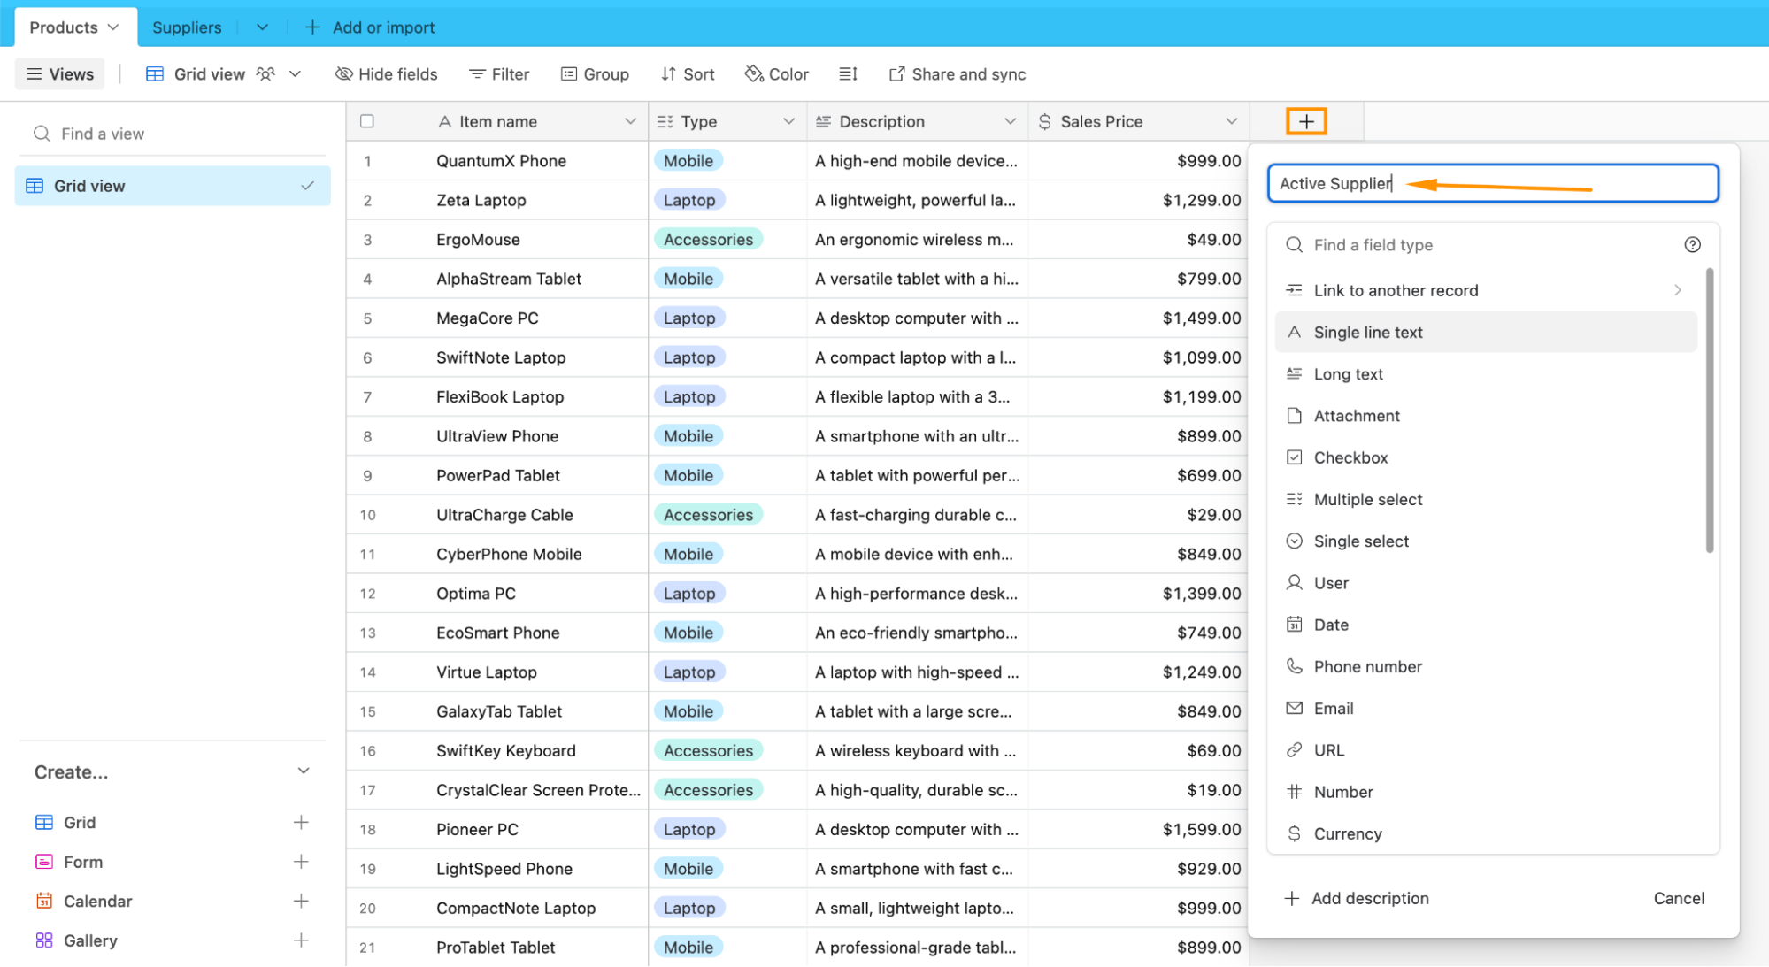Choose Single line text field type
The image size is (1769, 967).
(1486, 333)
